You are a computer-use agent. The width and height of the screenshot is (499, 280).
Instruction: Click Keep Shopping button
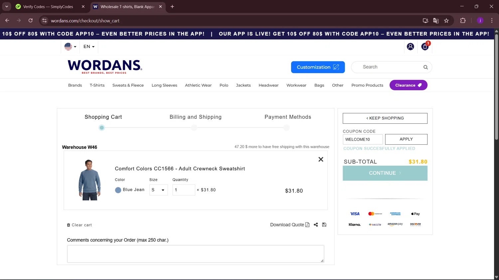pyautogui.click(x=385, y=118)
